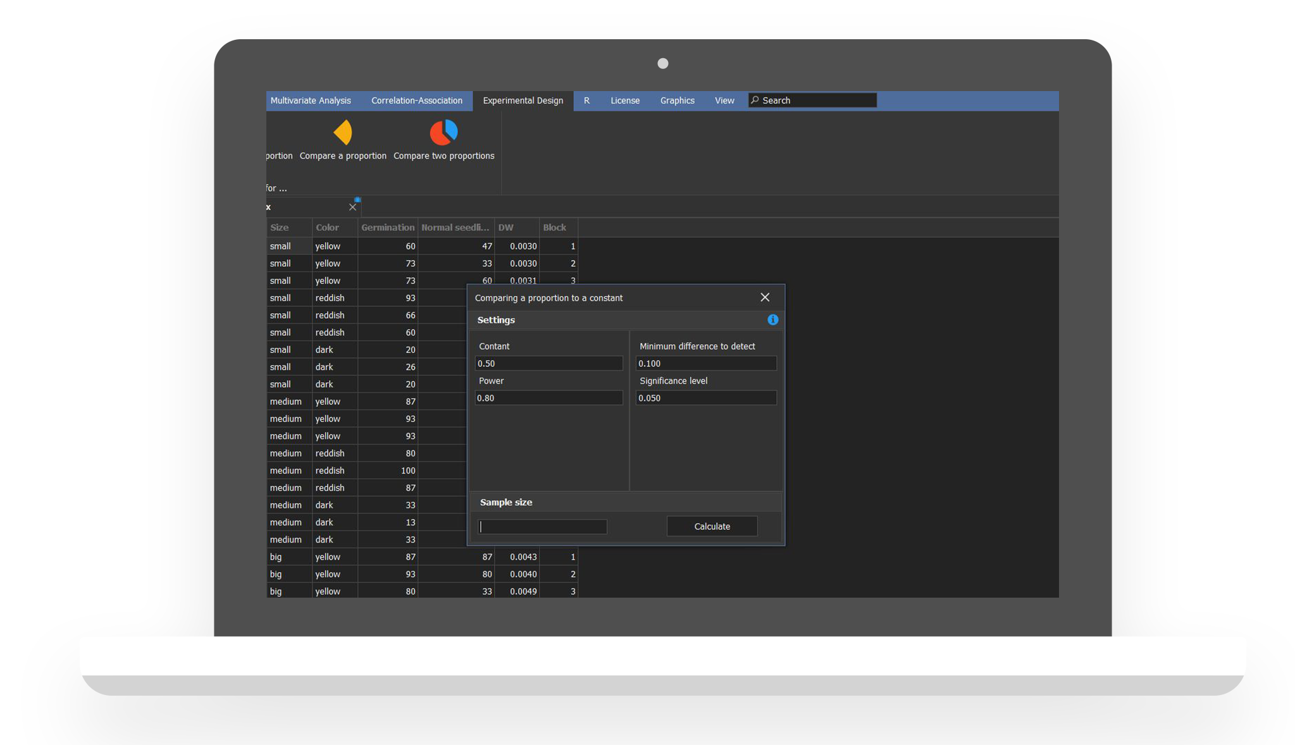This screenshot has height=745, width=1295.
Task: Click the Sample size result box
Action: (x=542, y=527)
